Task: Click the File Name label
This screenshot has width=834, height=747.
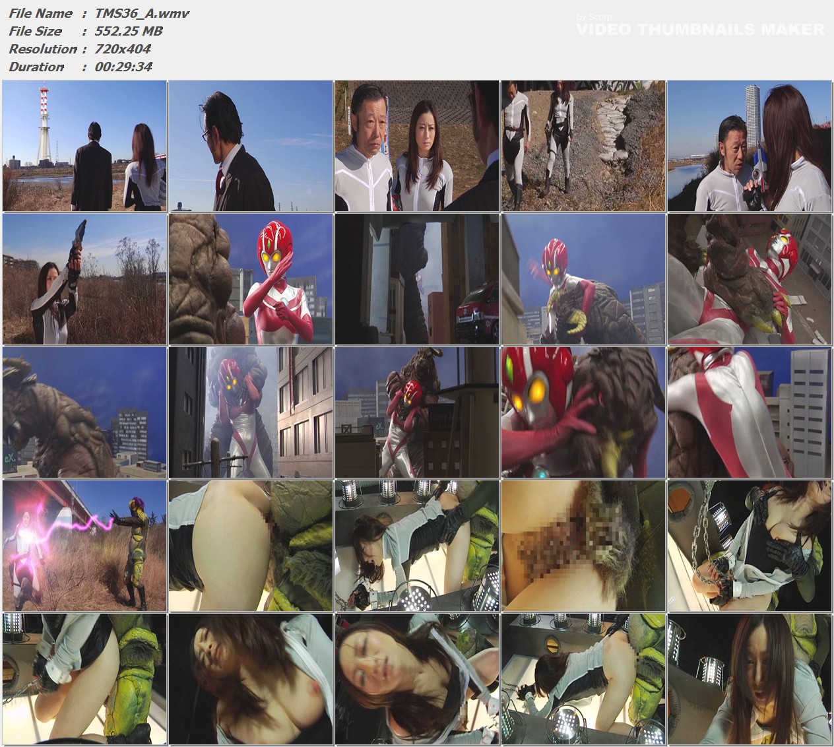Action: click(x=41, y=13)
